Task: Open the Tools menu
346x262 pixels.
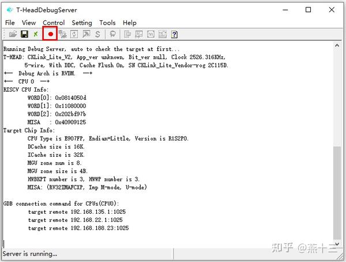Action: pos(107,22)
